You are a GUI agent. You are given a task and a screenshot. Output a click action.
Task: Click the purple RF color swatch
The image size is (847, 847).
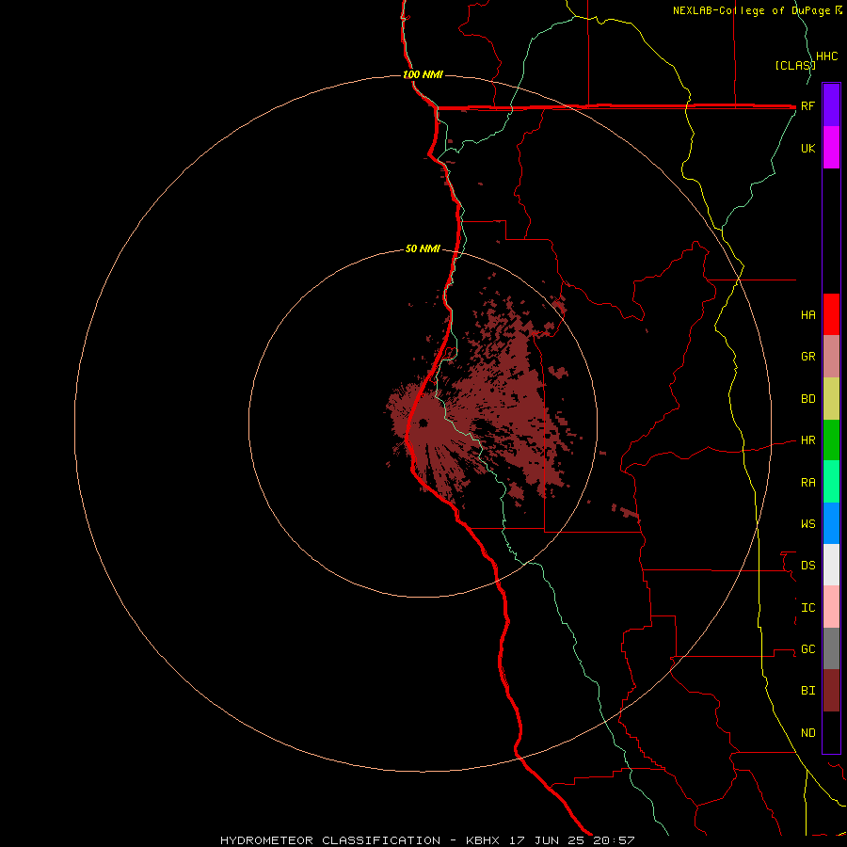831,104
